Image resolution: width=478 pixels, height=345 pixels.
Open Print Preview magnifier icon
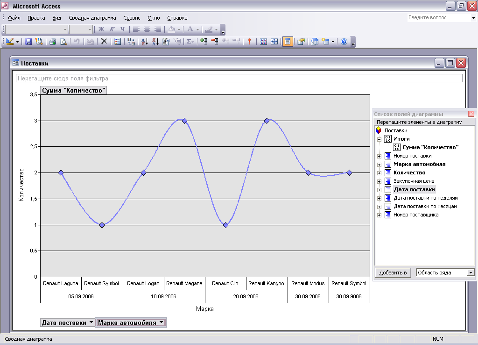click(x=63, y=42)
